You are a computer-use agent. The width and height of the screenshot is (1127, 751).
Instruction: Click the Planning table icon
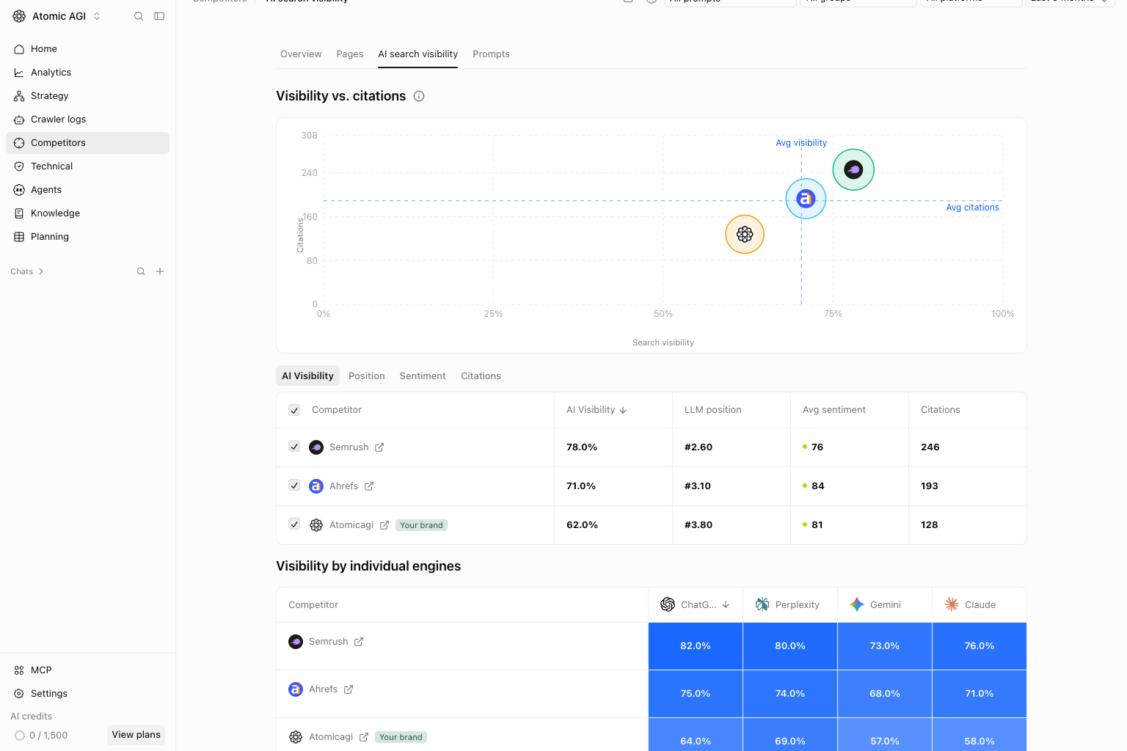point(19,237)
